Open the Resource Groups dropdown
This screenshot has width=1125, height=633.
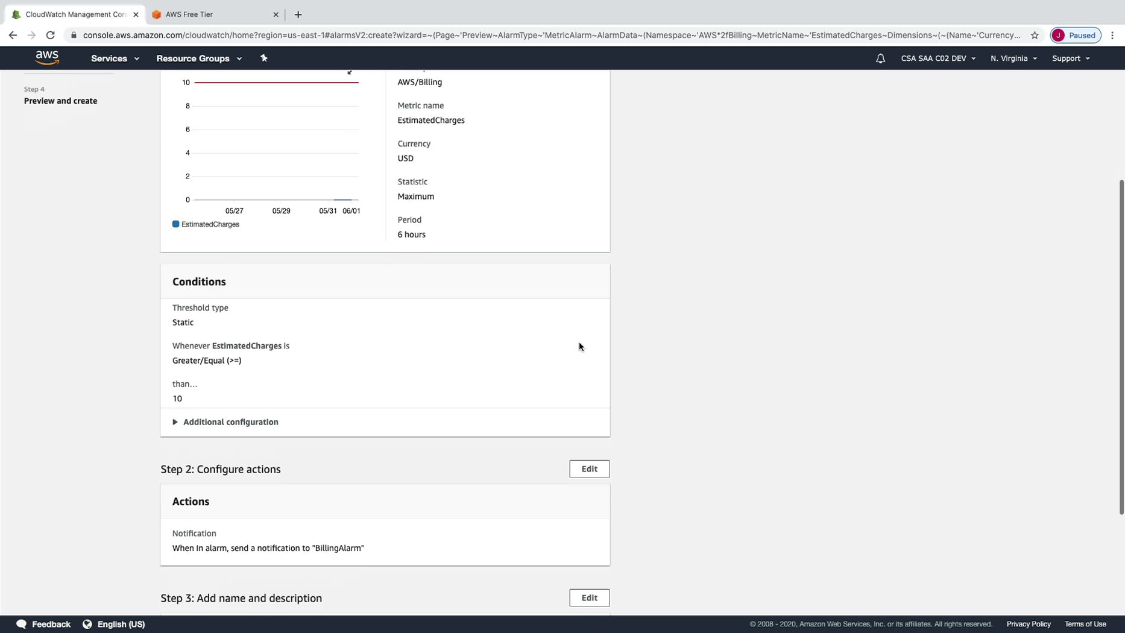[199, 58]
